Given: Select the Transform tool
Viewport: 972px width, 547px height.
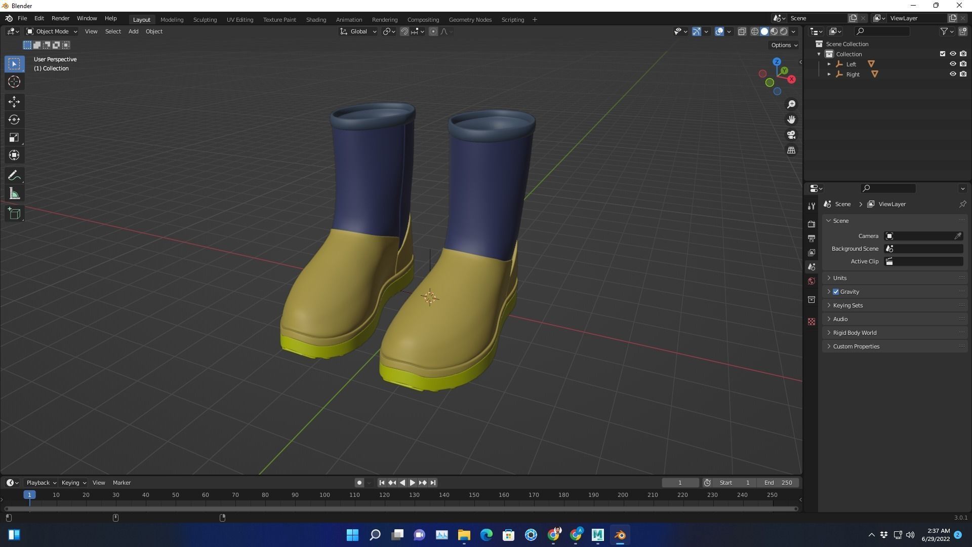Looking at the screenshot, I should pos(14,155).
